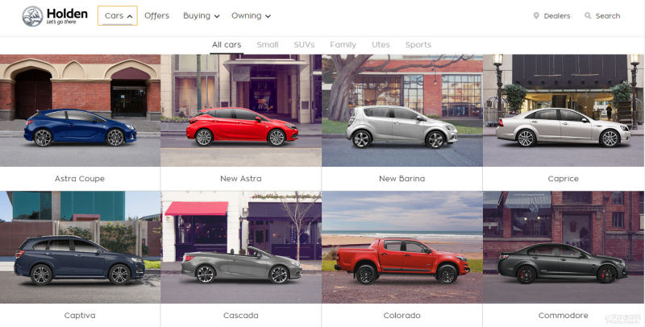The image size is (645, 327).
Task: Open the Sports category tab
Action: click(x=418, y=45)
